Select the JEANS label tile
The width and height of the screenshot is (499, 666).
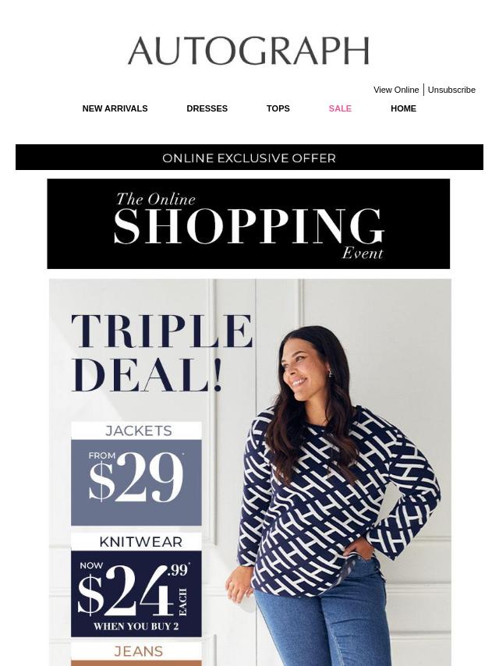(x=136, y=651)
